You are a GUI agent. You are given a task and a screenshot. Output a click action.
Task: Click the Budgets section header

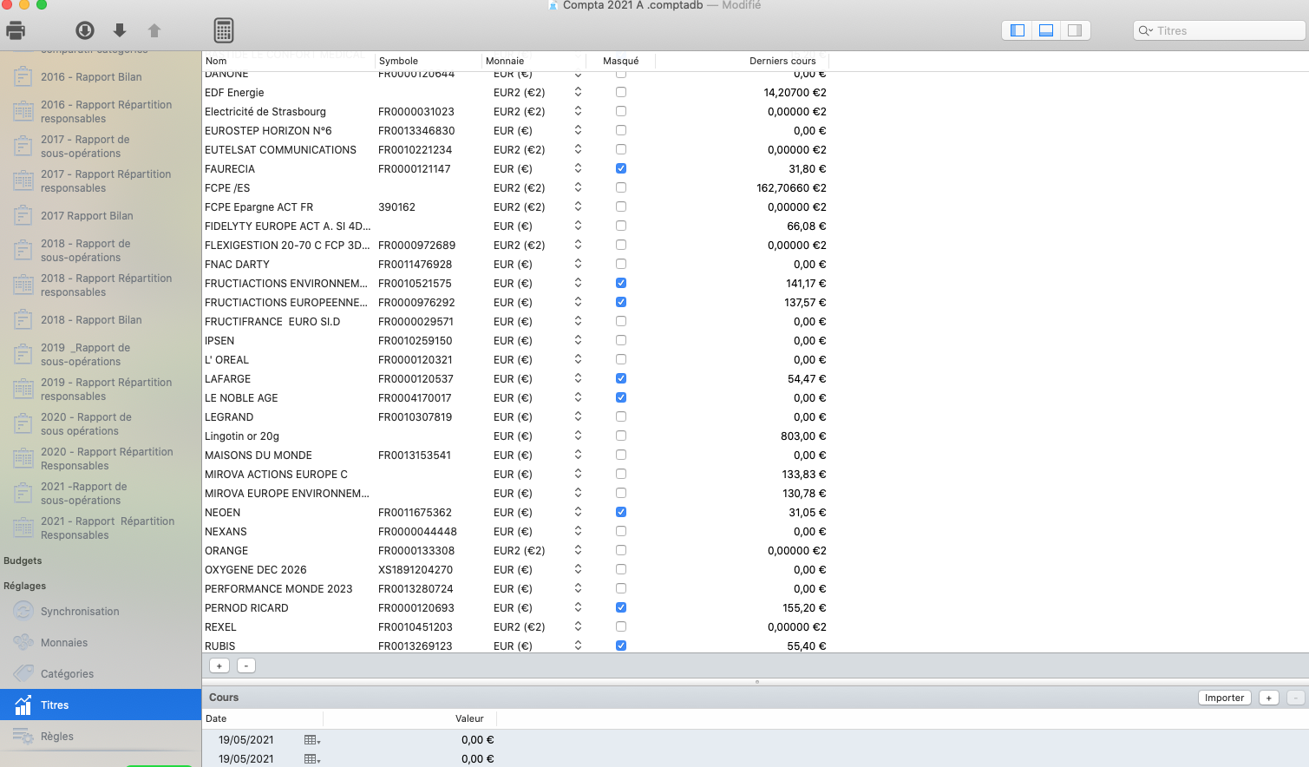23,560
